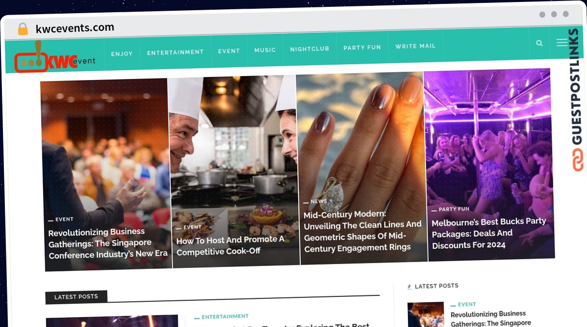Click the KWC event logo
587x327 pixels.
coord(55,58)
